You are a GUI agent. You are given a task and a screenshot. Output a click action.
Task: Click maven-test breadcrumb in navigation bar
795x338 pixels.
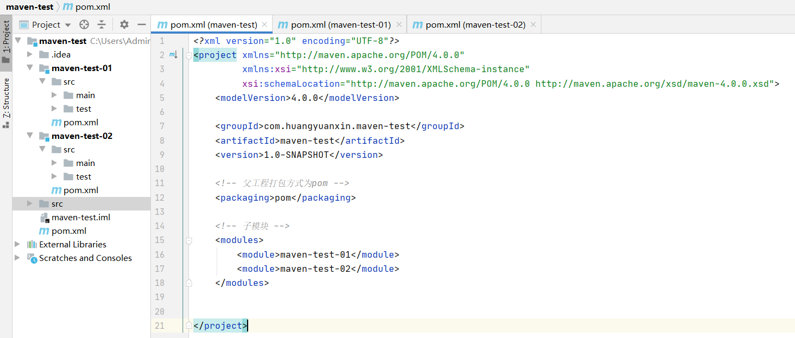click(x=30, y=7)
